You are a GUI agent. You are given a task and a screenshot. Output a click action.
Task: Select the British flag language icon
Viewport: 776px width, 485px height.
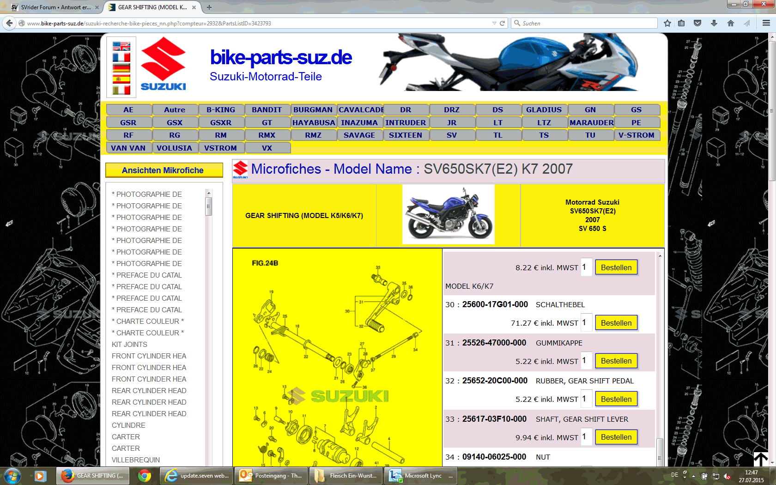tap(121, 46)
